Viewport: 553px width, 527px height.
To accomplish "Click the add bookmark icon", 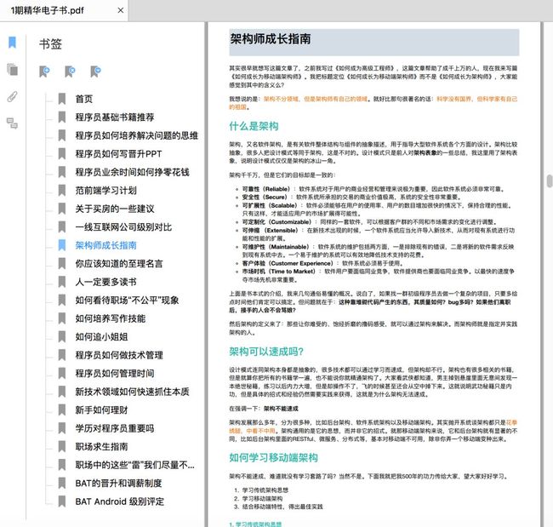I will coord(44,72).
